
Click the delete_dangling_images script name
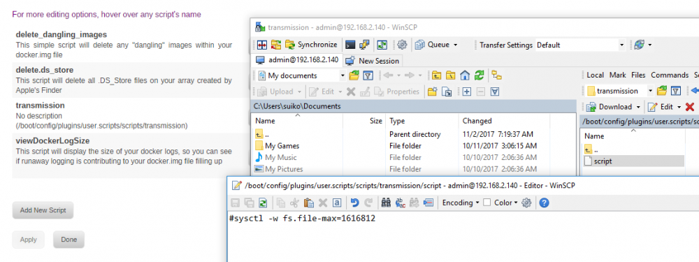tap(61, 34)
